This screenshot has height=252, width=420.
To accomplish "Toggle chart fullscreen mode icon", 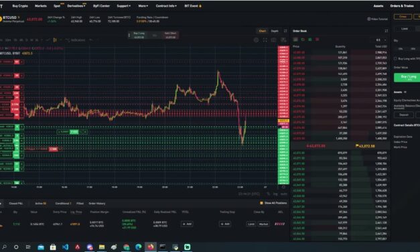I will [265, 40].
